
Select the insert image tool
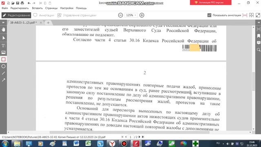pos(3,52)
